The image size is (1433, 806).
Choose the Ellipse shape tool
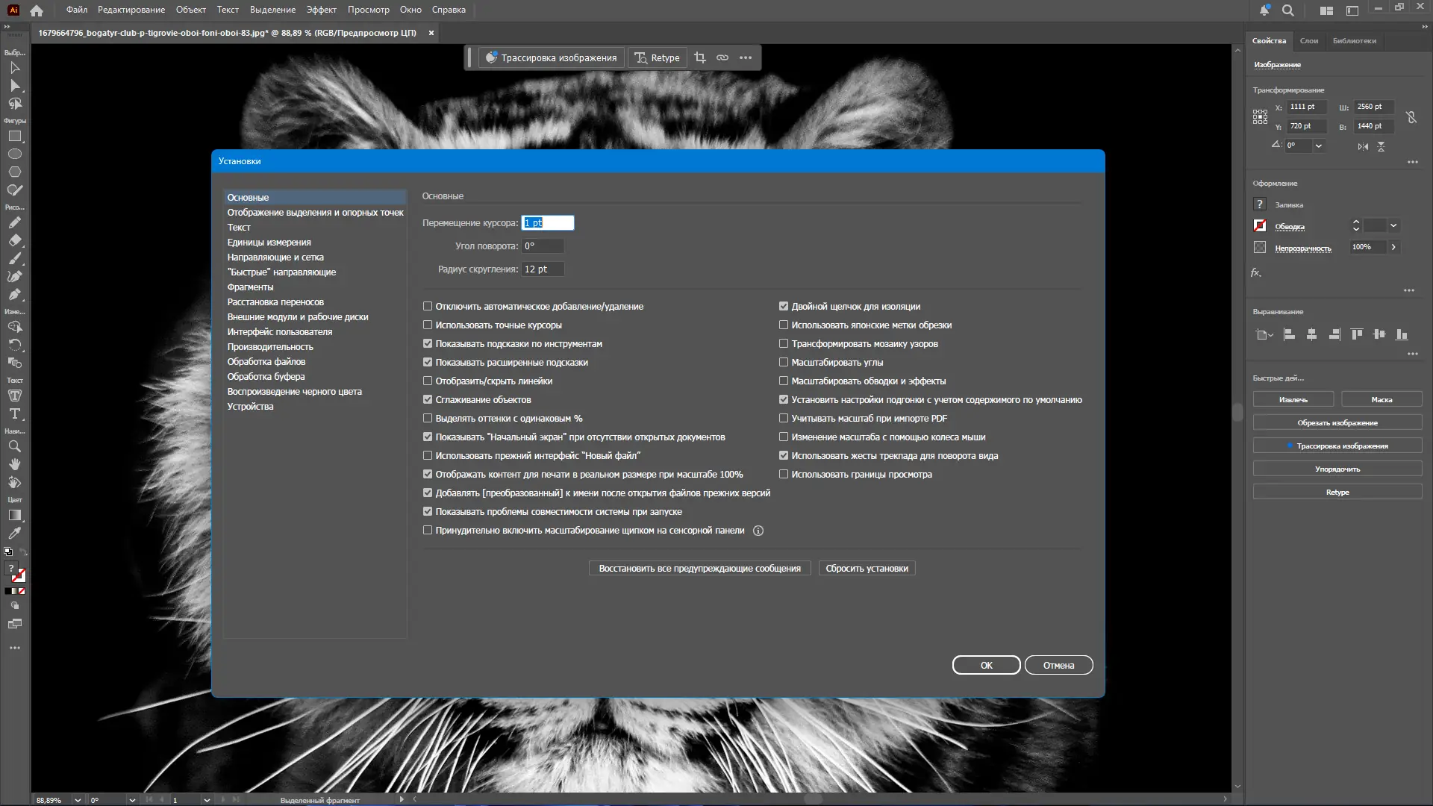(14, 154)
